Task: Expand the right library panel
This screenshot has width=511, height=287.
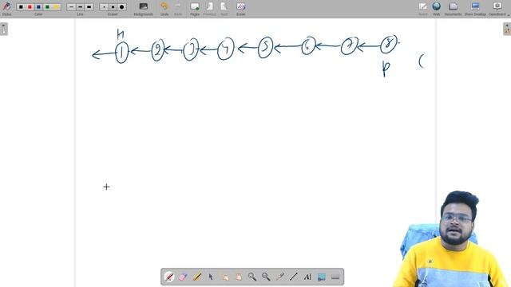Action: click(x=507, y=29)
